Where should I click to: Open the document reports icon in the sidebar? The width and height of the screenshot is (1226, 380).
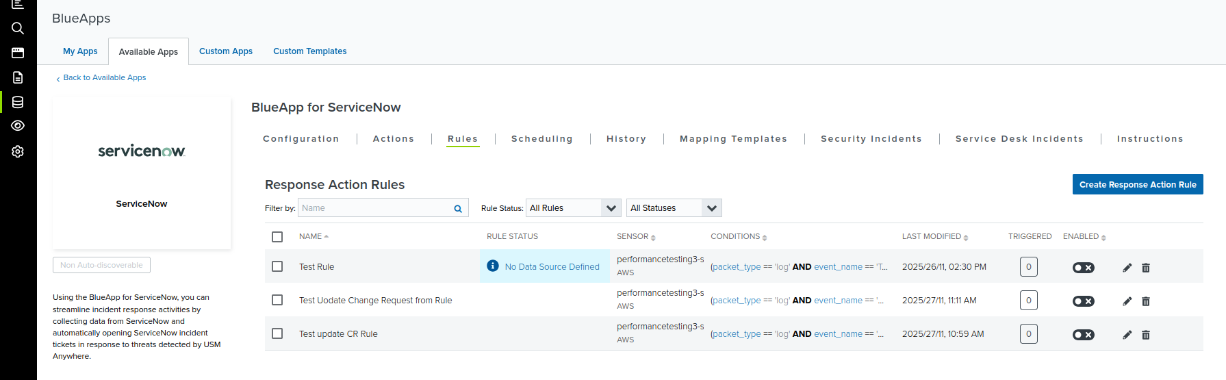click(18, 77)
